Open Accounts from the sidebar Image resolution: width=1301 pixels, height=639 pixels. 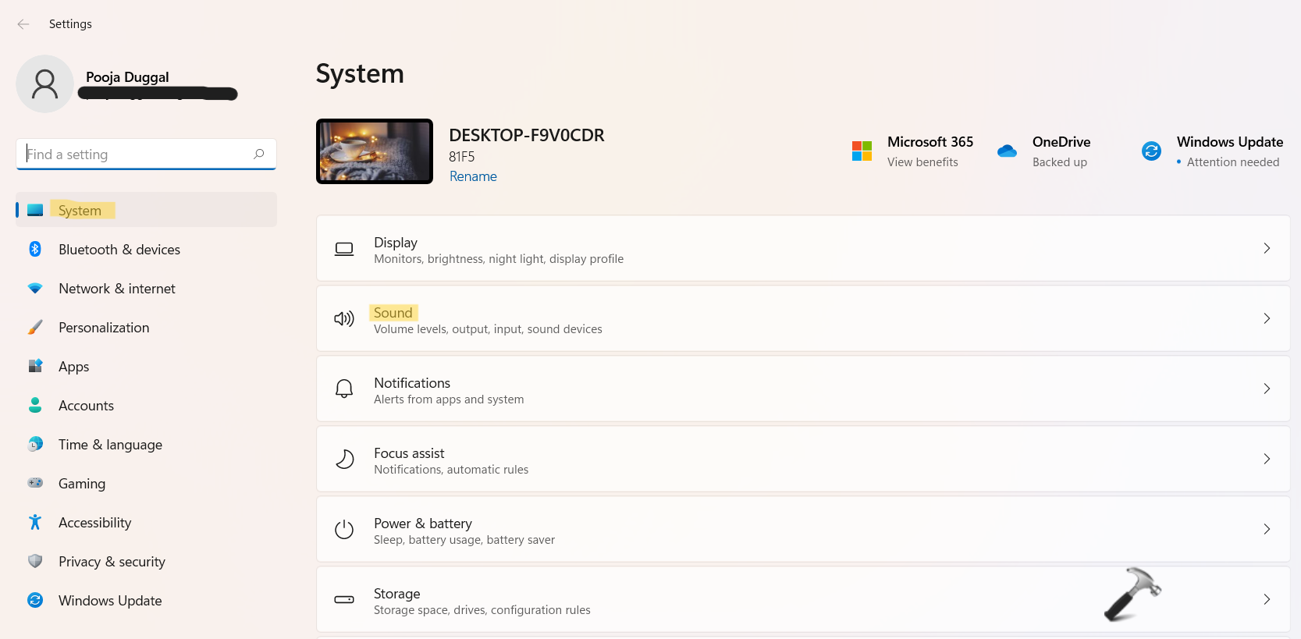86,406
